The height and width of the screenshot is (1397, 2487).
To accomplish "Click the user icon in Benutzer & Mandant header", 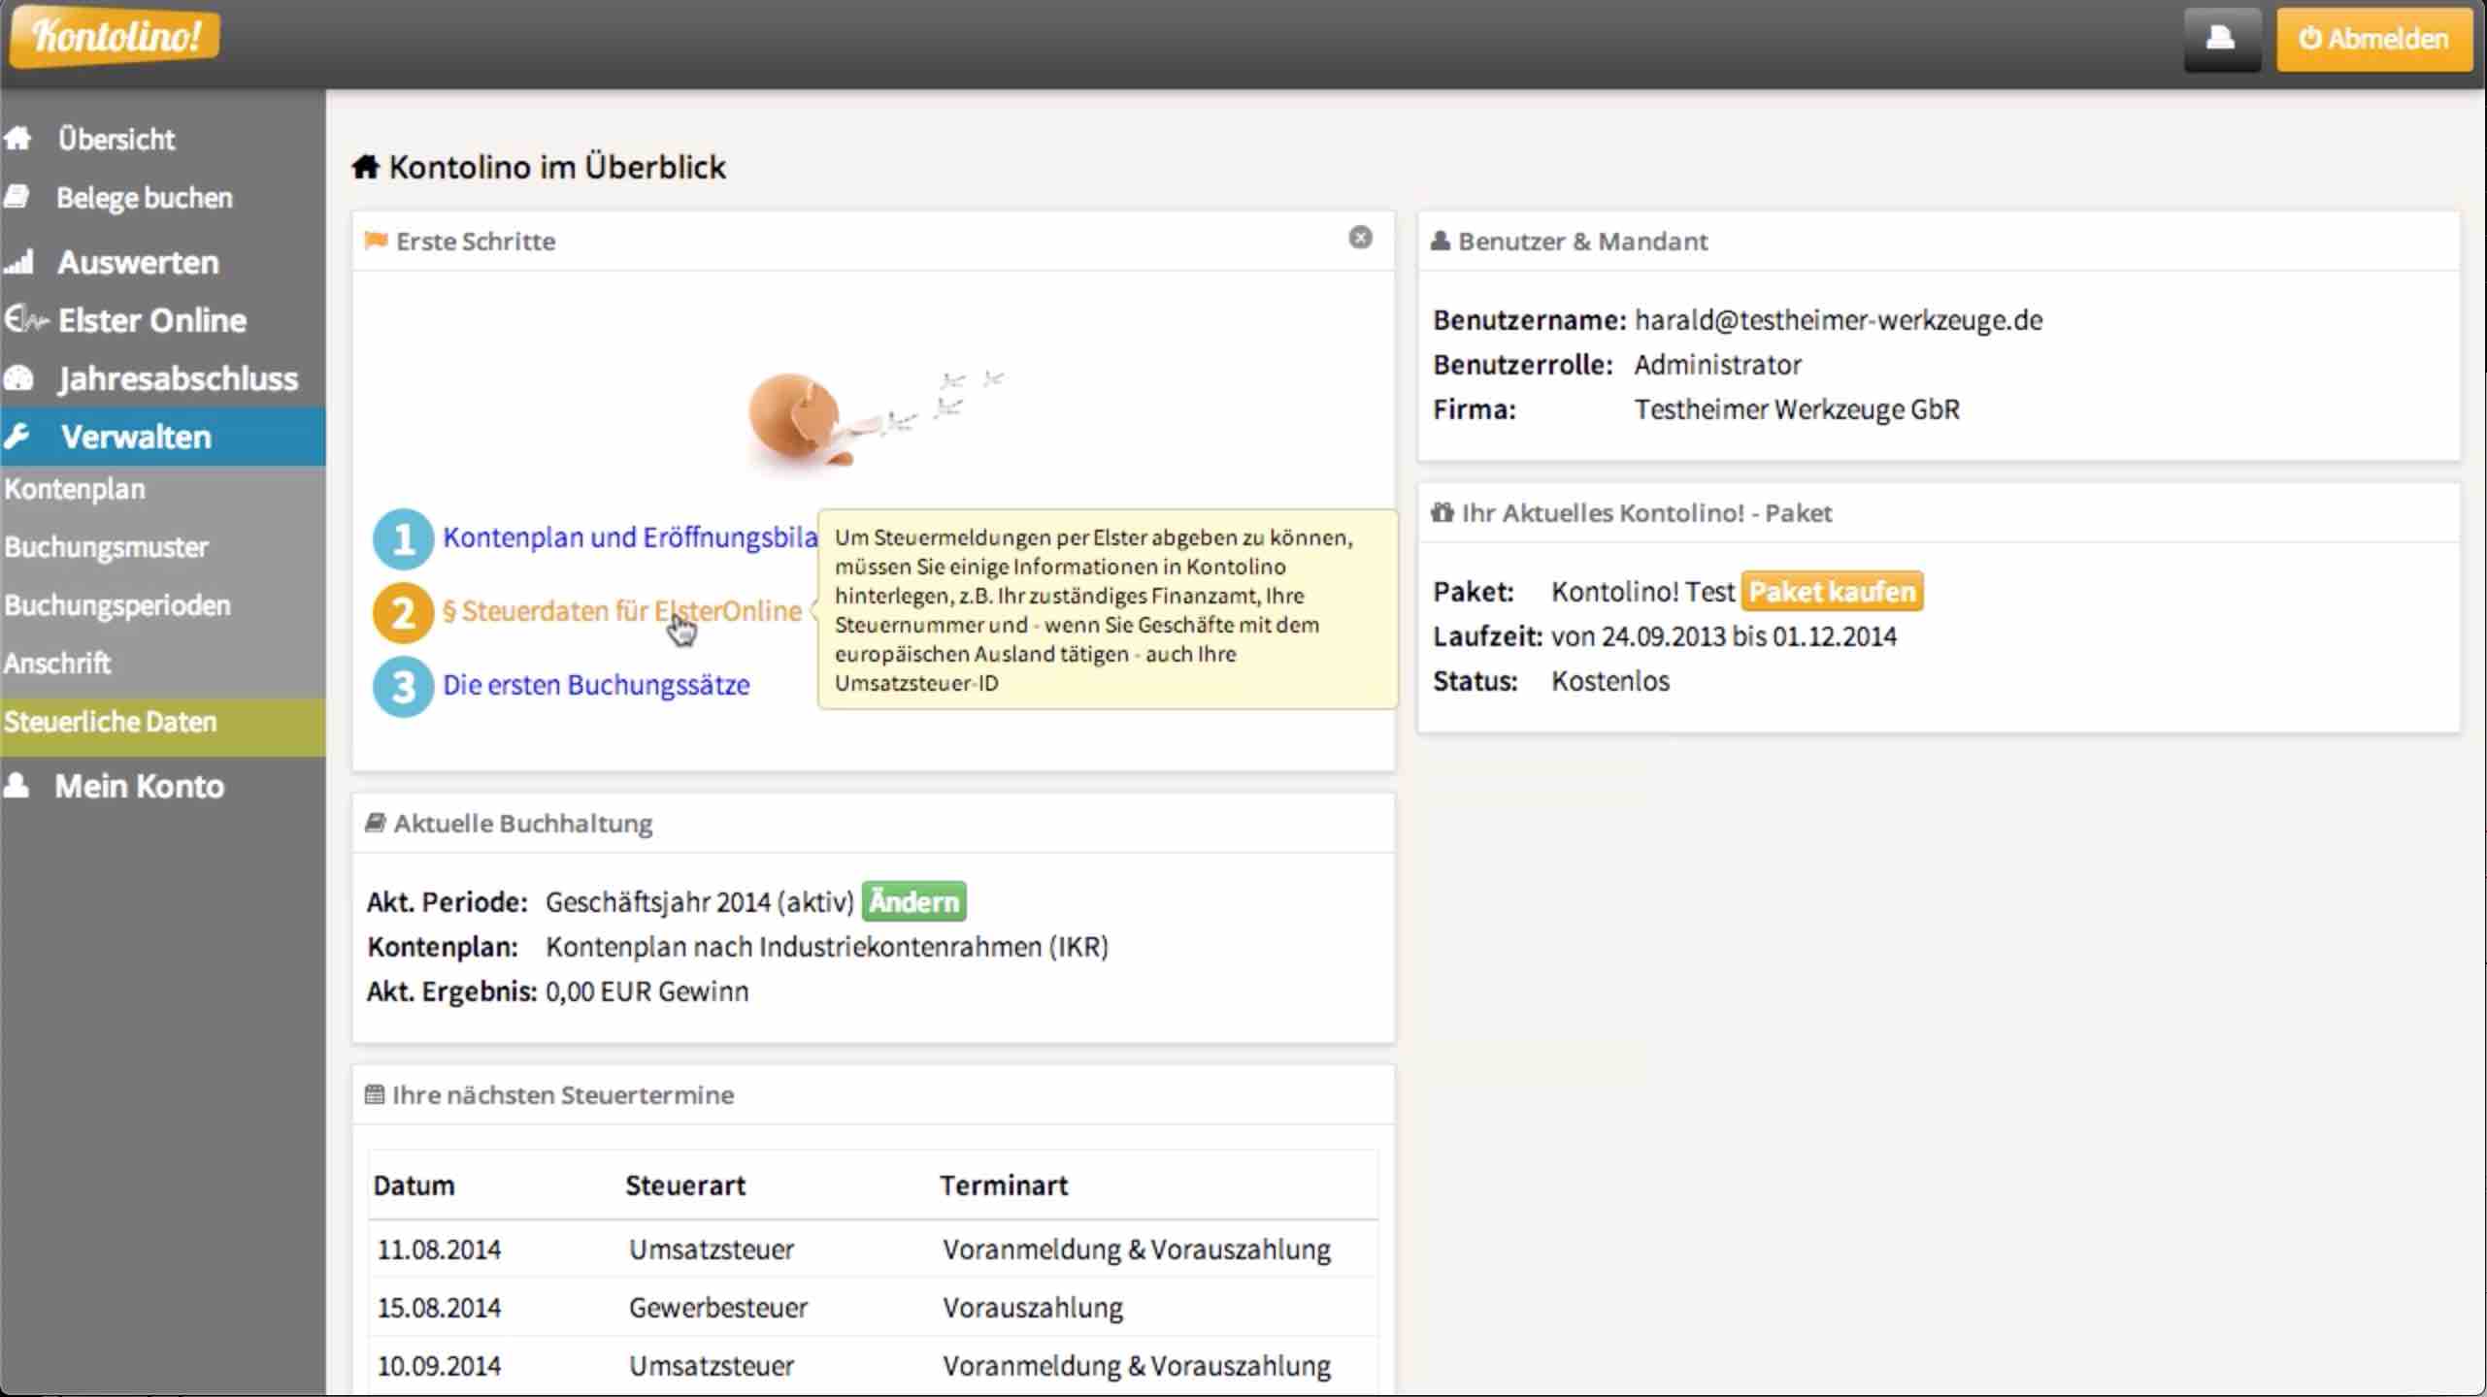I will [1441, 240].
